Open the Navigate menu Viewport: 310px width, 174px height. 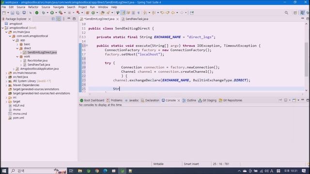click(59, 7)
